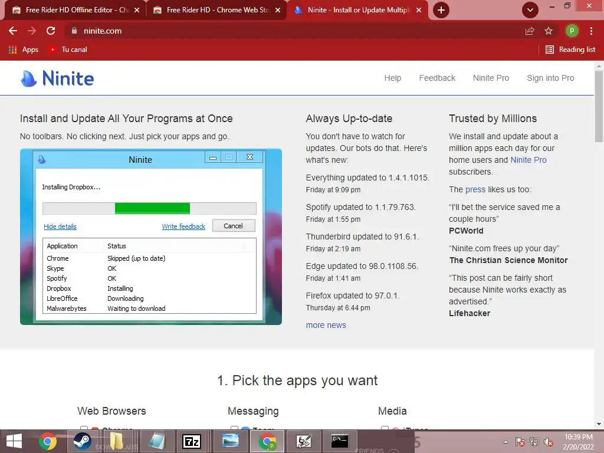Click the bold PCWorld quote attribution
The height and width of the screenshot is (453, 604).
pyautogui.click(x=466, y=231)
